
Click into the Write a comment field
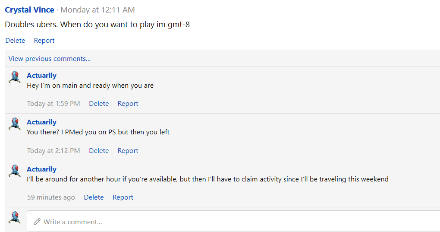233,221
